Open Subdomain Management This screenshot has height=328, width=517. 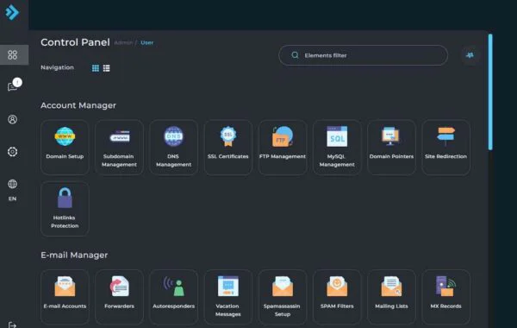119,147
